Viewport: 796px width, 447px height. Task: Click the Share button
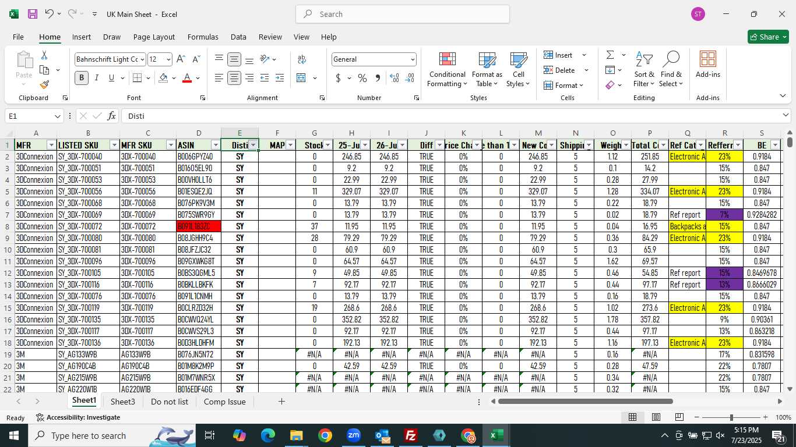[768, 37]
